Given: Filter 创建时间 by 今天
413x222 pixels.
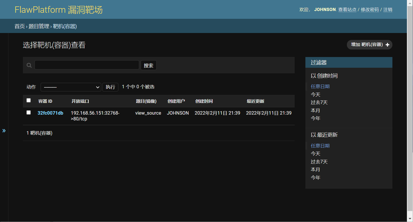Looking at the screenshot, I should click(316, 94).
